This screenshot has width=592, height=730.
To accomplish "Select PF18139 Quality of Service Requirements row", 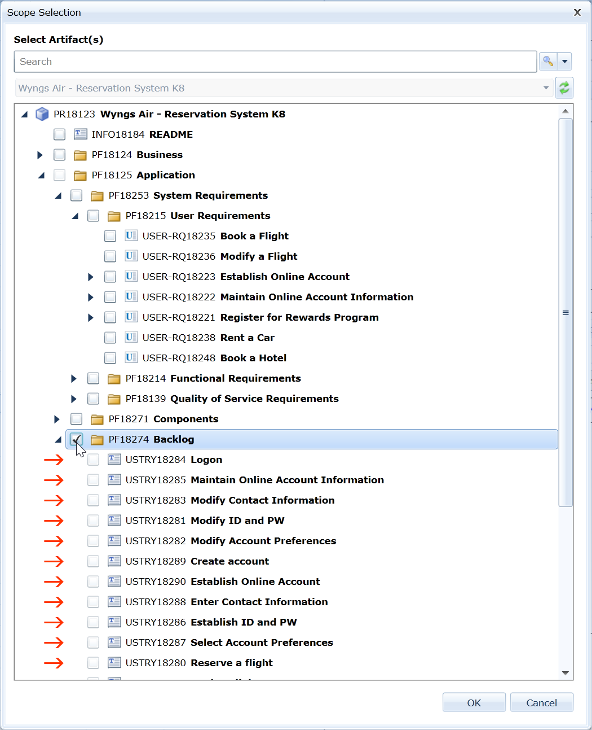I will coord(232,399).
